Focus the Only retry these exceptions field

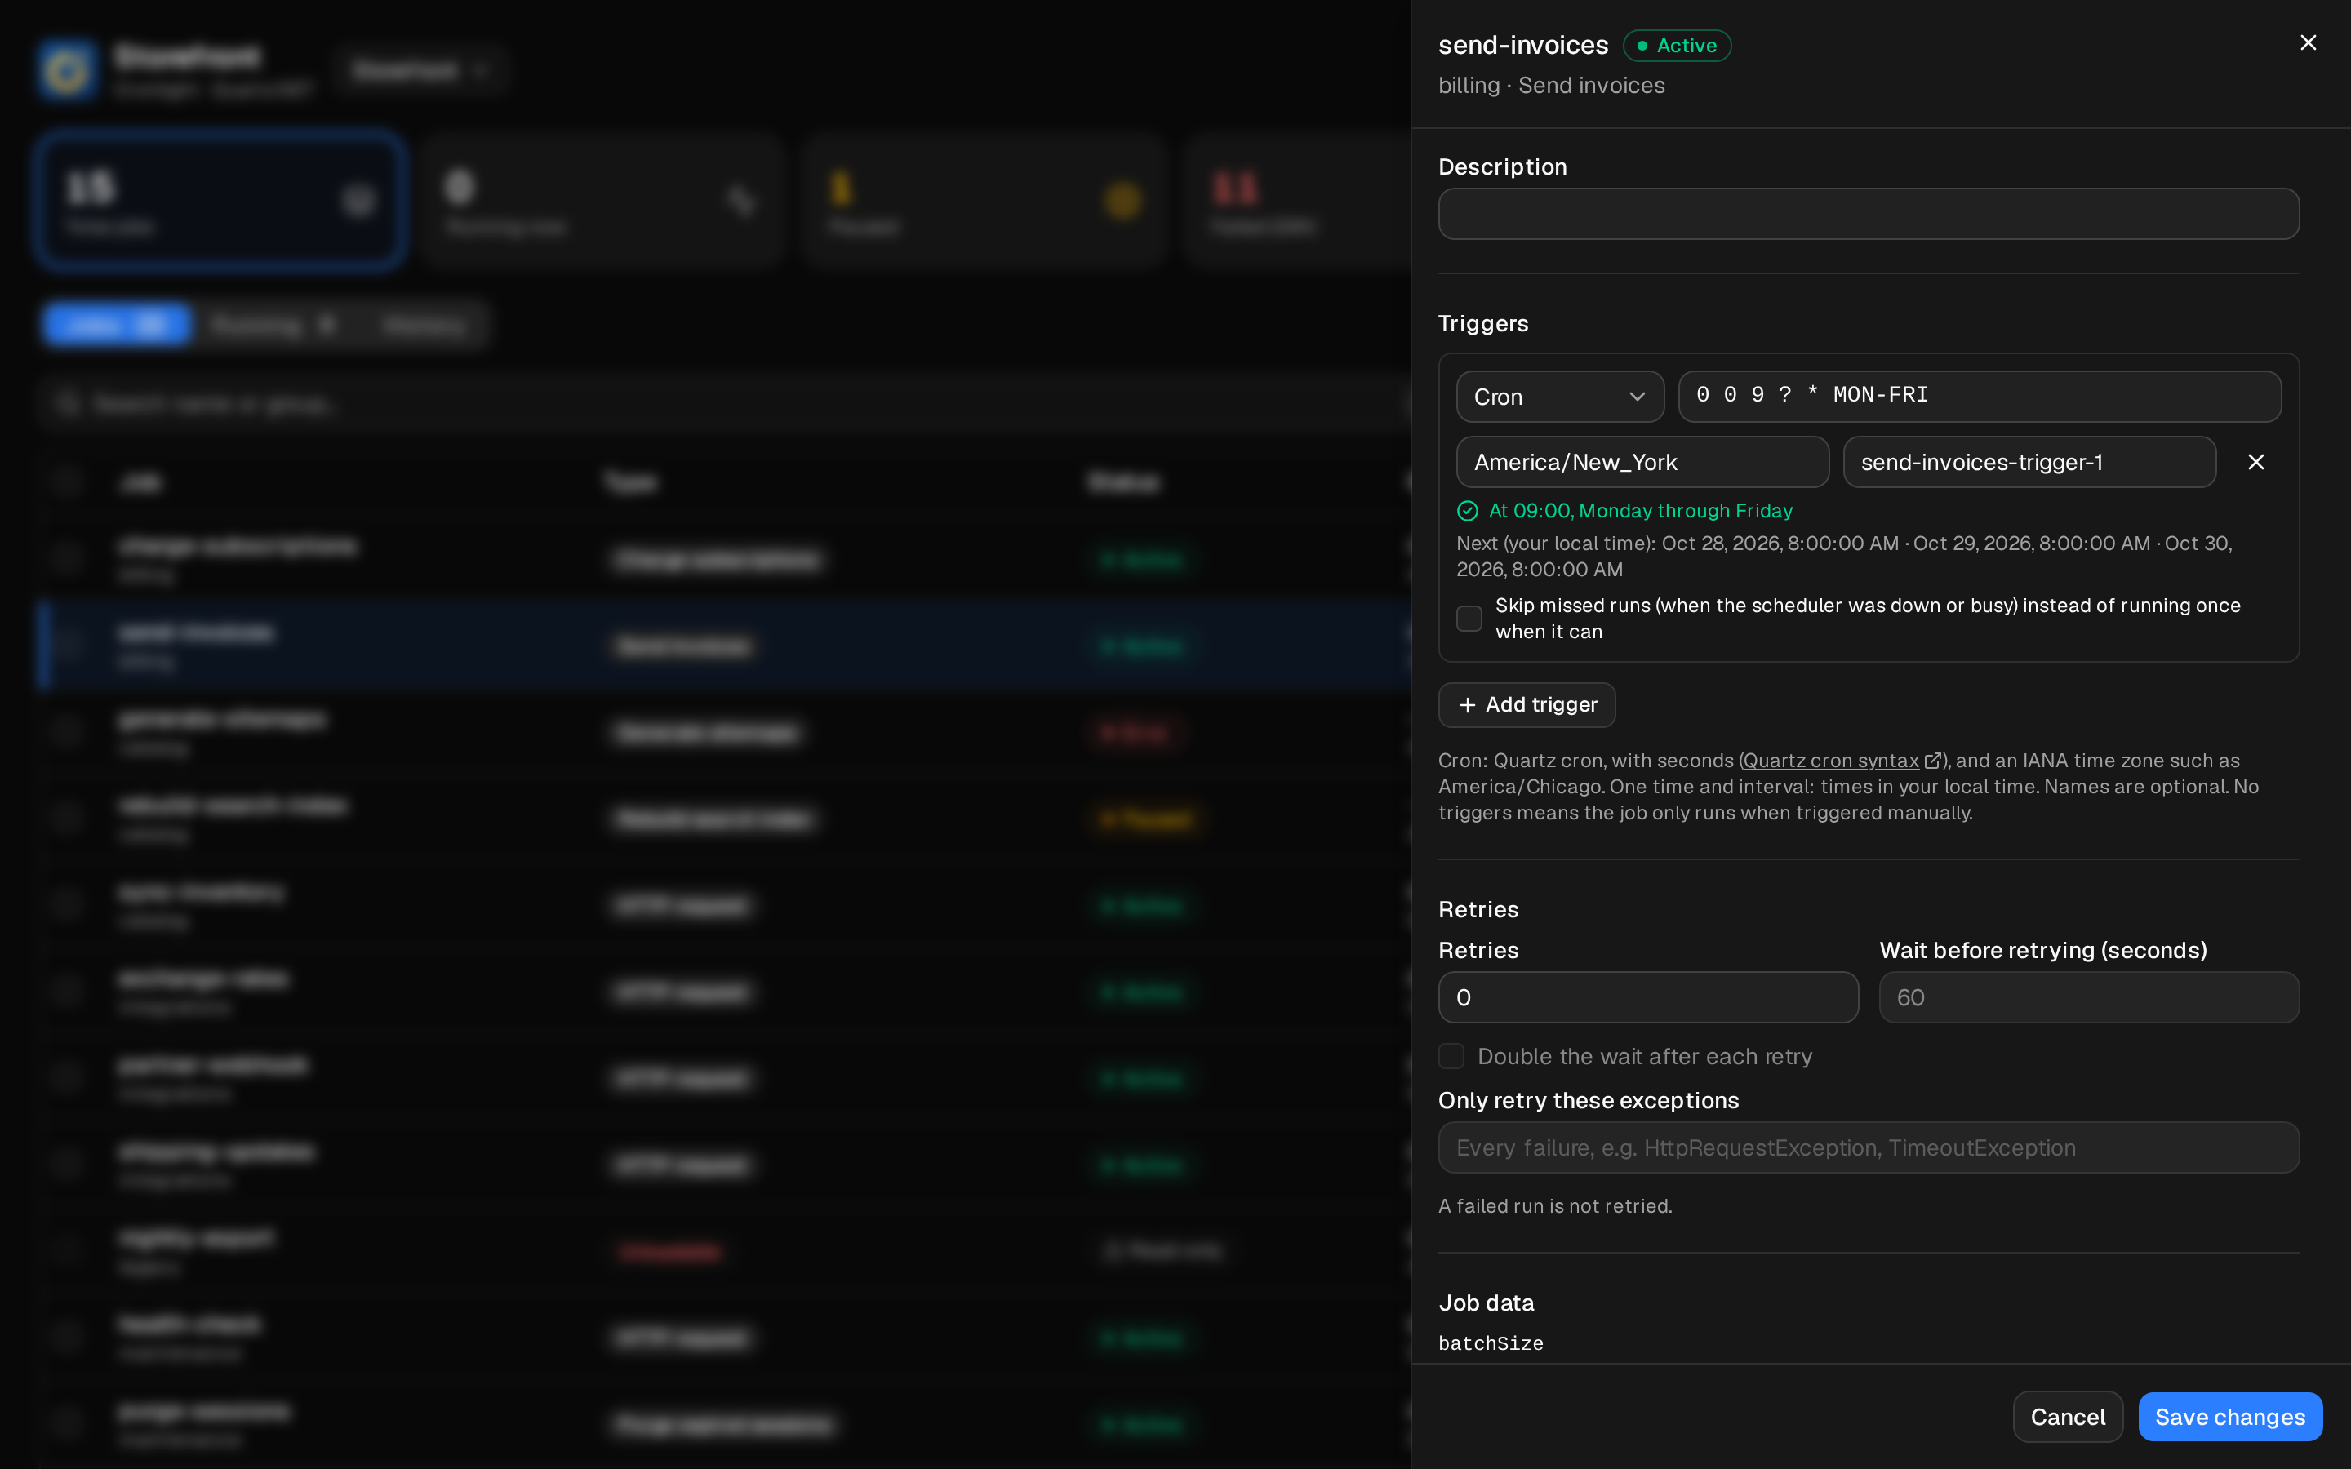1869,1147
